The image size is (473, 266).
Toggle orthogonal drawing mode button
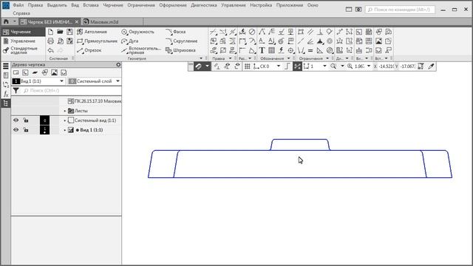click(x=287, y=66)
